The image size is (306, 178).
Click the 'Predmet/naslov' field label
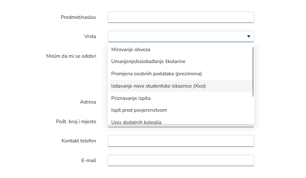78,17
